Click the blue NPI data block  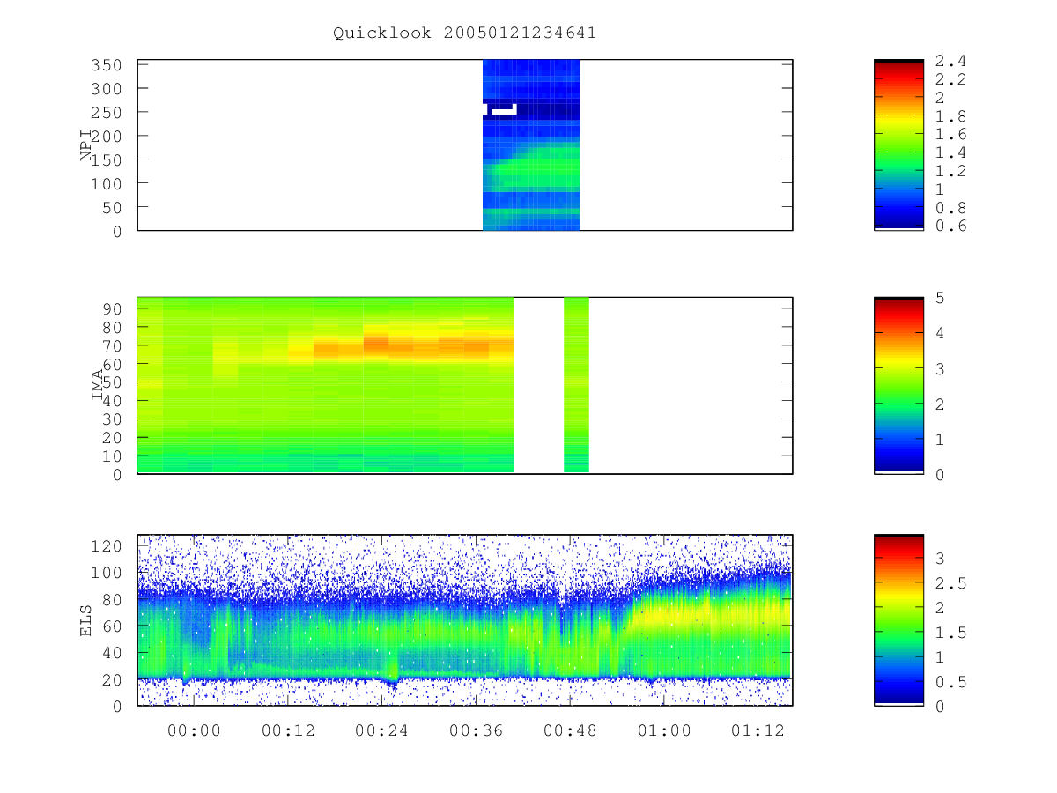click(531, 145)
